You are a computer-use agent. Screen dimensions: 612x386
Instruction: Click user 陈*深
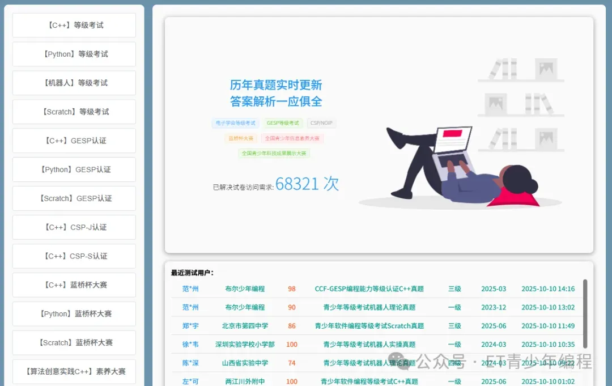coord(190,363)
